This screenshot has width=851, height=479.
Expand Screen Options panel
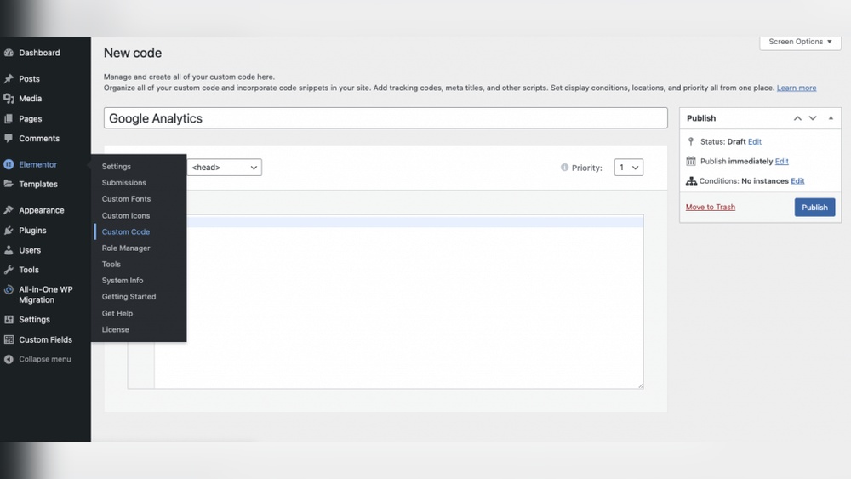pyautogui.click(x=800, y=42)
